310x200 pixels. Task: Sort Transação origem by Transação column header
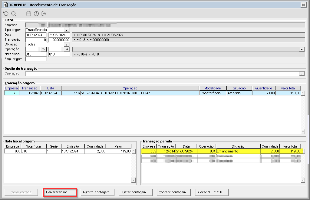[x=29, y=88]
